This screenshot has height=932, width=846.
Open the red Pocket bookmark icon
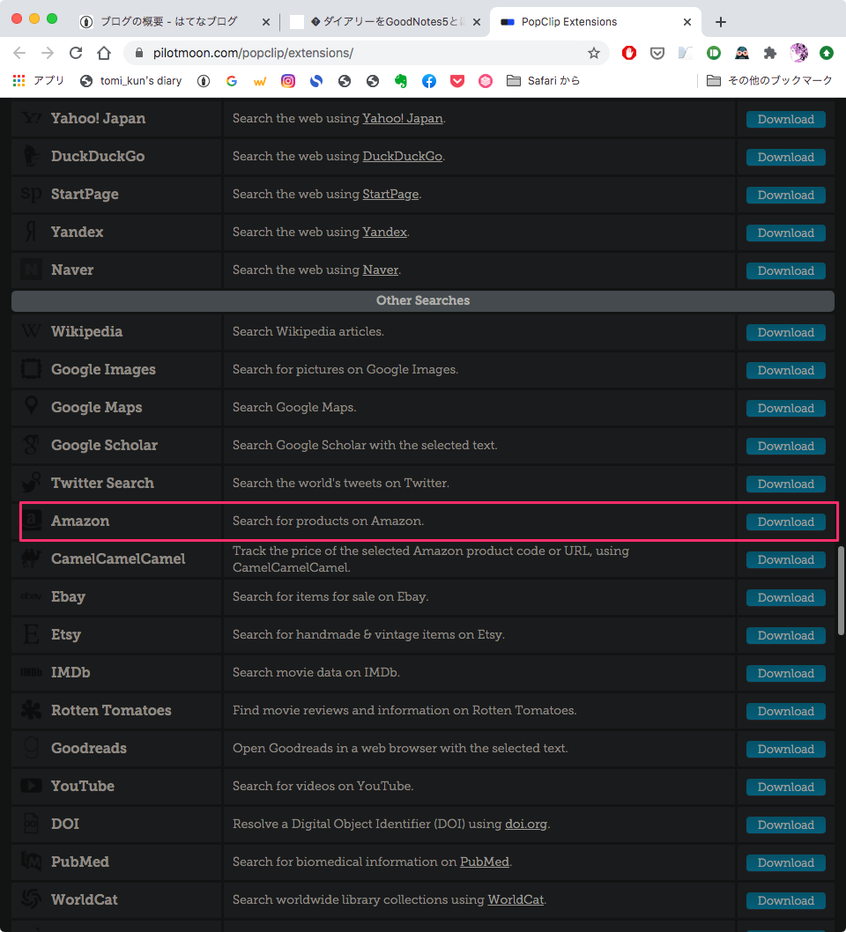pyautogui.click(x=457, y=81)
